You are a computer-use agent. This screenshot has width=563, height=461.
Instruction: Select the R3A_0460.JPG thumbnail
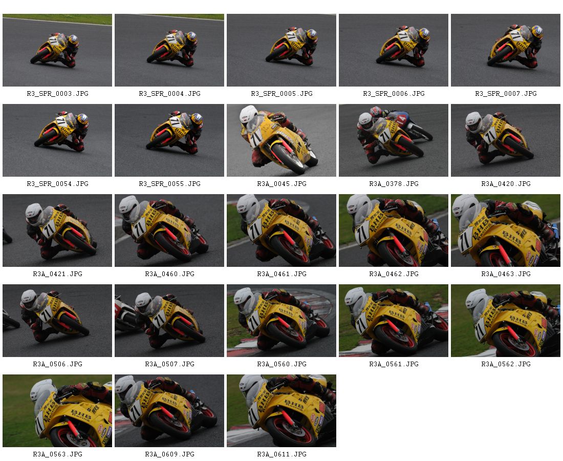(169, 230)
